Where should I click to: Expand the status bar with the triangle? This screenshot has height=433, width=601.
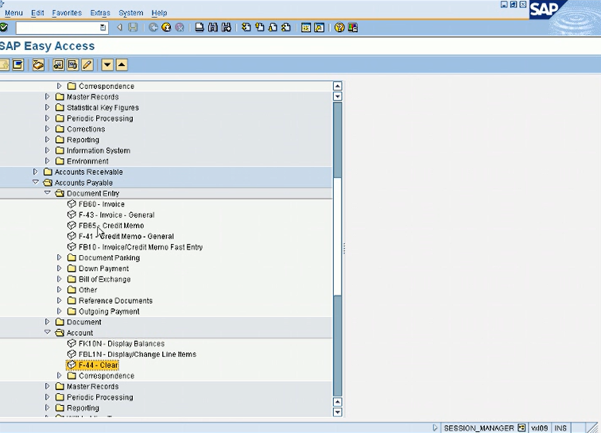435,427
